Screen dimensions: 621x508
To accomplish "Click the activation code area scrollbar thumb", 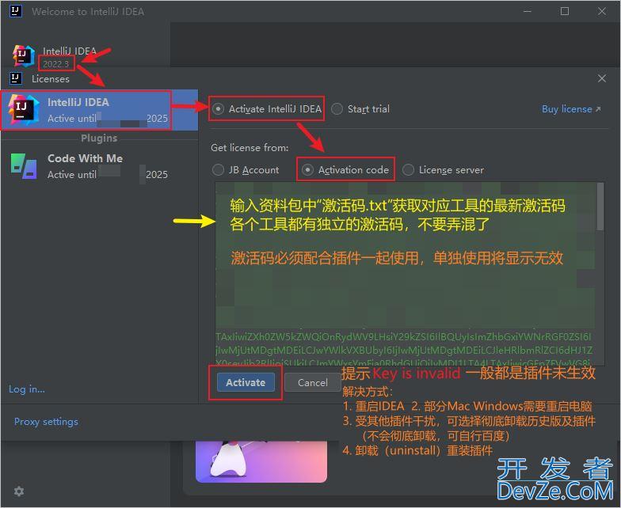I will click(x=600, y=207).
